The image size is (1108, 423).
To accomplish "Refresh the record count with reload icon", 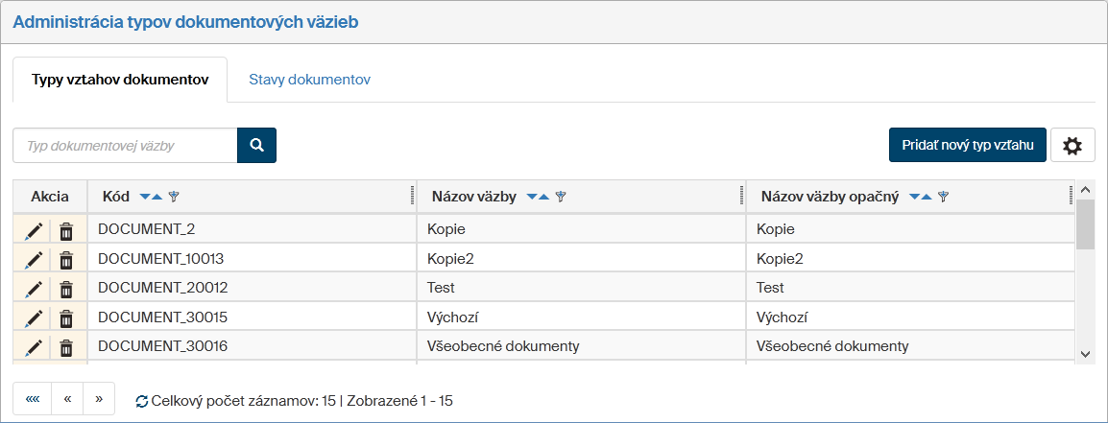I will [x=142, y=401].
